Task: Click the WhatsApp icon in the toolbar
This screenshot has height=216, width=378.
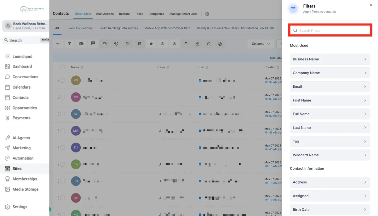Action: pyautogui.click(x=209, y=44)
